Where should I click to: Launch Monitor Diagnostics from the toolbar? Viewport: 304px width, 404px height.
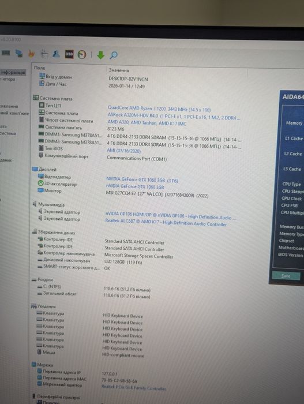tap(19, 53)
